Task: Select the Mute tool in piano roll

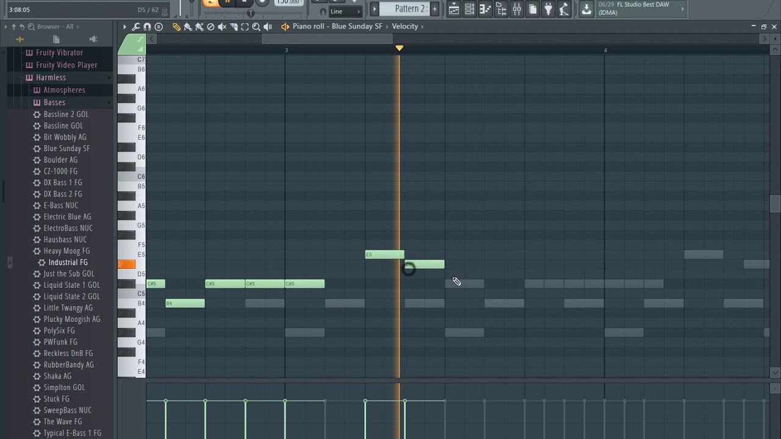Action: (x=222, y=27)
